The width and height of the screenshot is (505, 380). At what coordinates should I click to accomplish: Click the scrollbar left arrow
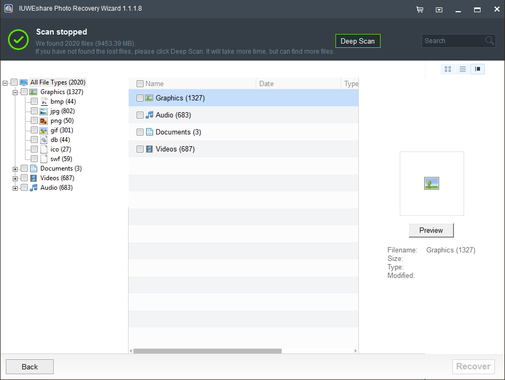[x=131, y=351]
